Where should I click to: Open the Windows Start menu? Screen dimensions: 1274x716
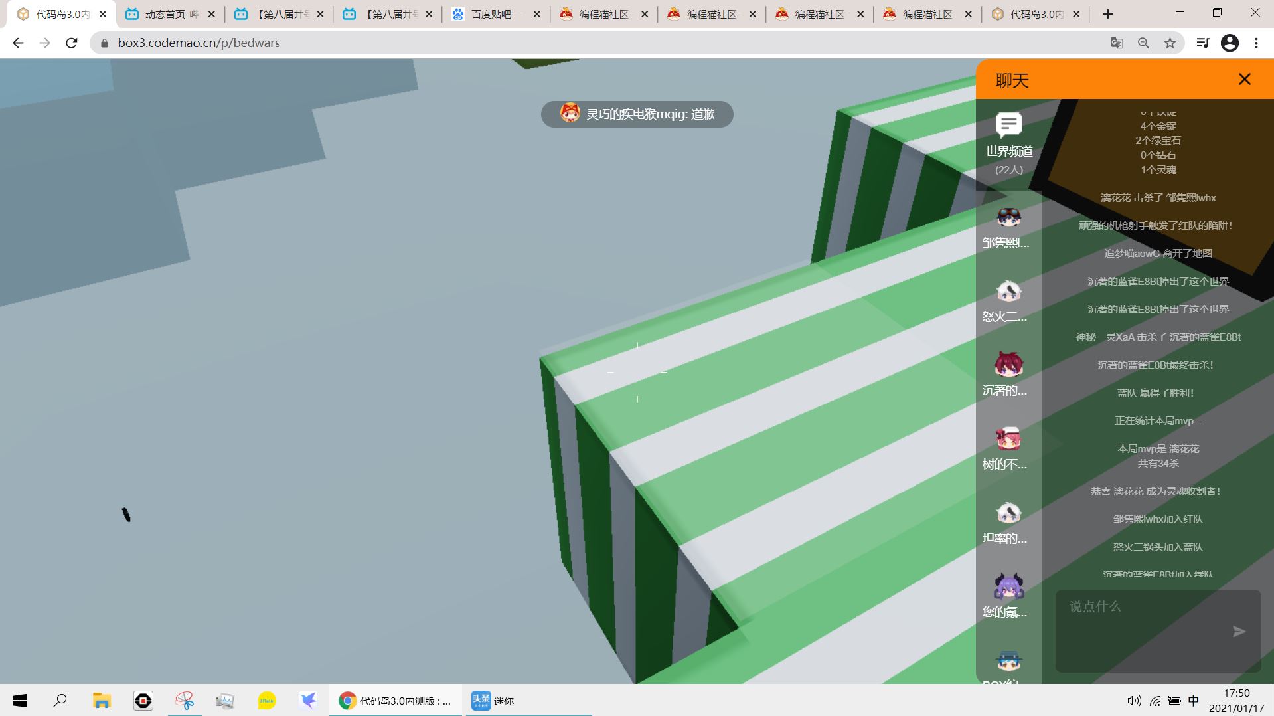point(20,701)
